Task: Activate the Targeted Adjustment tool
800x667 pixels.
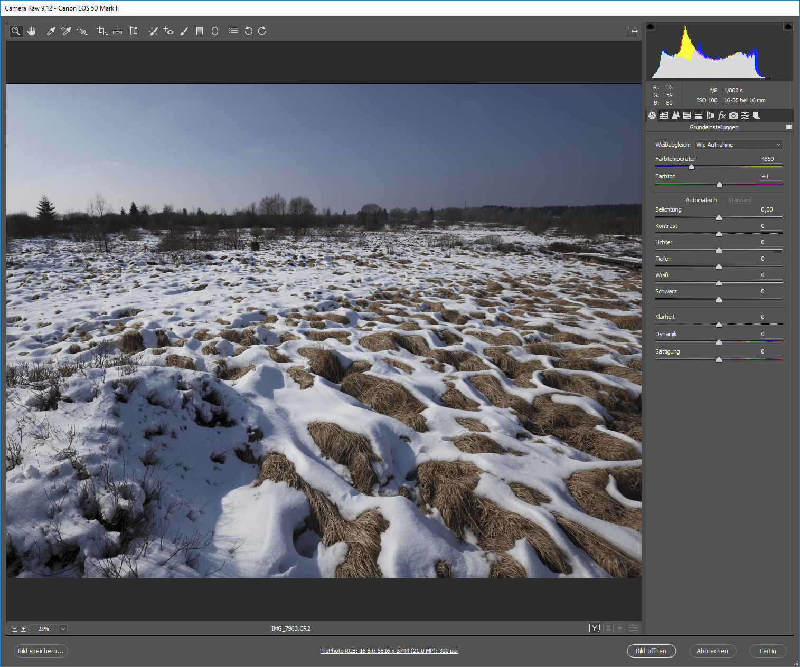Action: click(82, 31)
